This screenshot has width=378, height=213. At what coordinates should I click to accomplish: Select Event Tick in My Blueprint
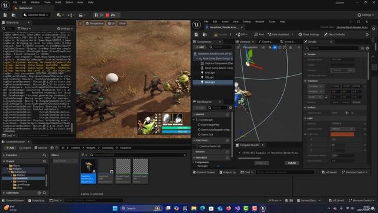click(207, 134)
